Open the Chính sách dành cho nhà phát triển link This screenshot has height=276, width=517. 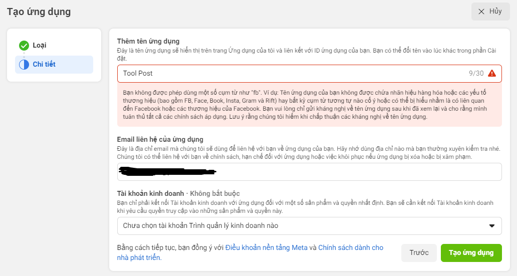point(351,247)
